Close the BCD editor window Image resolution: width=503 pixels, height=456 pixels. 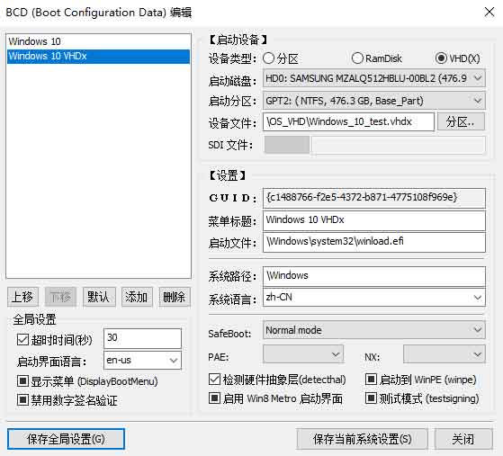click(x=490, y=13)
